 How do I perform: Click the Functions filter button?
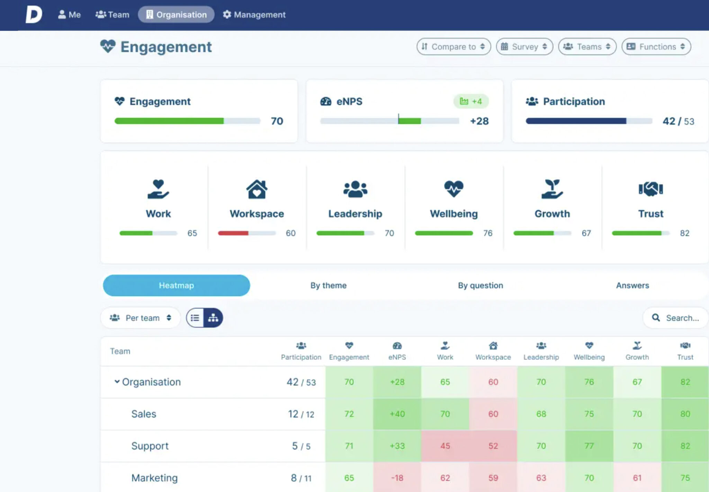point(656,47)
